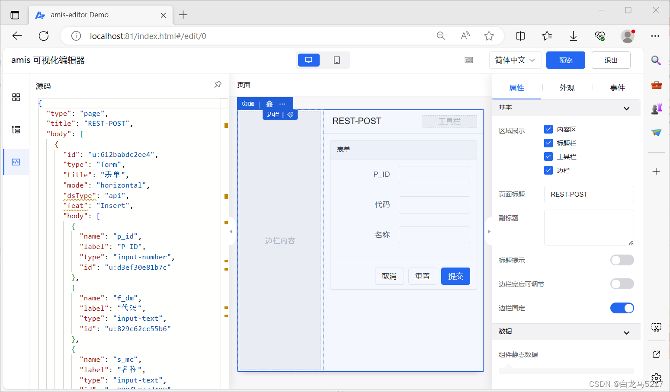Click the 提交 form button
The width and height of the screenshot is (670, 392).
point(455,276)
